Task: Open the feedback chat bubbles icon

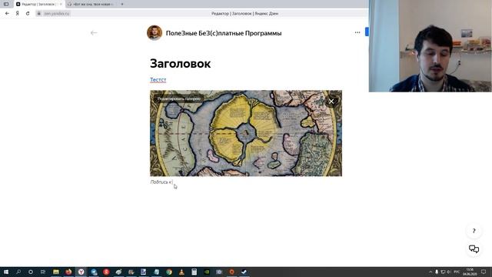Action: (474, 249)
